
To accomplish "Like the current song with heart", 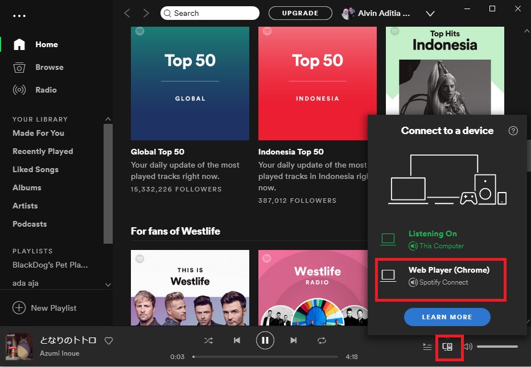I will (x=108, y=341).
